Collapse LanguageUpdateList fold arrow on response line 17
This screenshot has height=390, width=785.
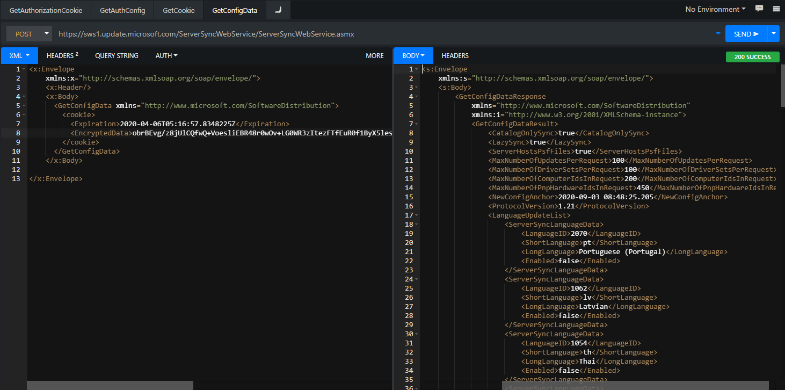click(x=417, y=215)
